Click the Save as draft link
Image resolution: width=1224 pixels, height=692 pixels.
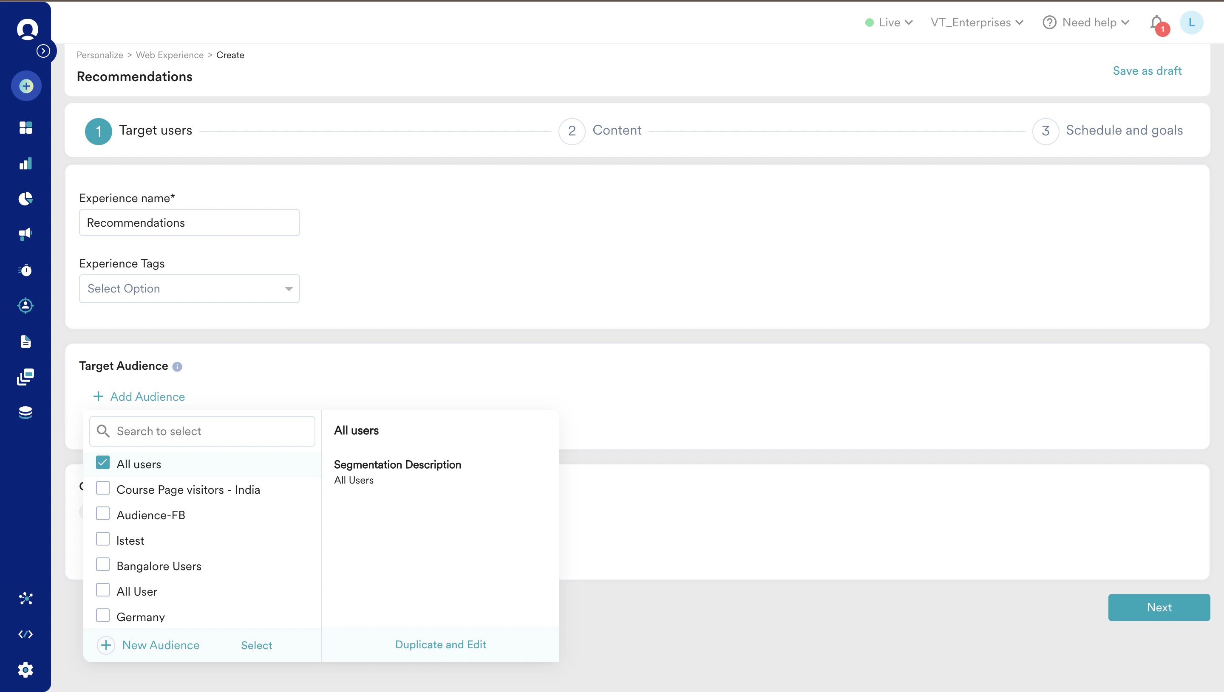[1147, 71]
